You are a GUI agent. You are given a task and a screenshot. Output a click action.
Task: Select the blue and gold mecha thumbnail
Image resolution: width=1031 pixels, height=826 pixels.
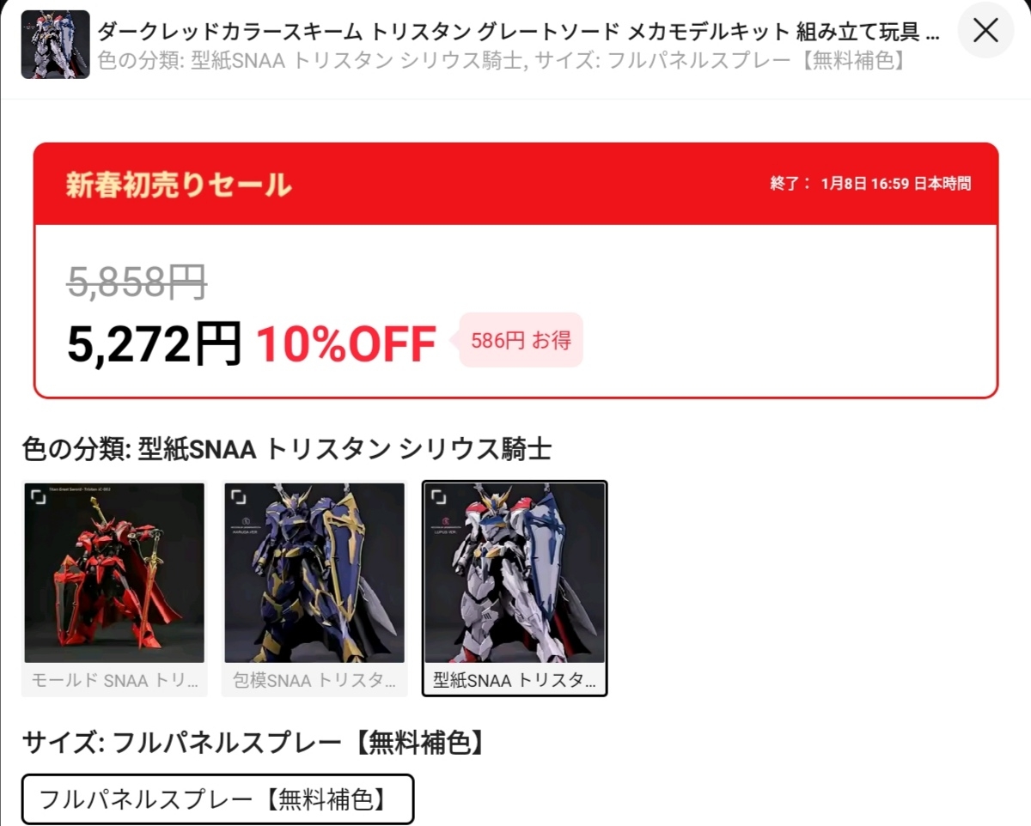(314, 573)
